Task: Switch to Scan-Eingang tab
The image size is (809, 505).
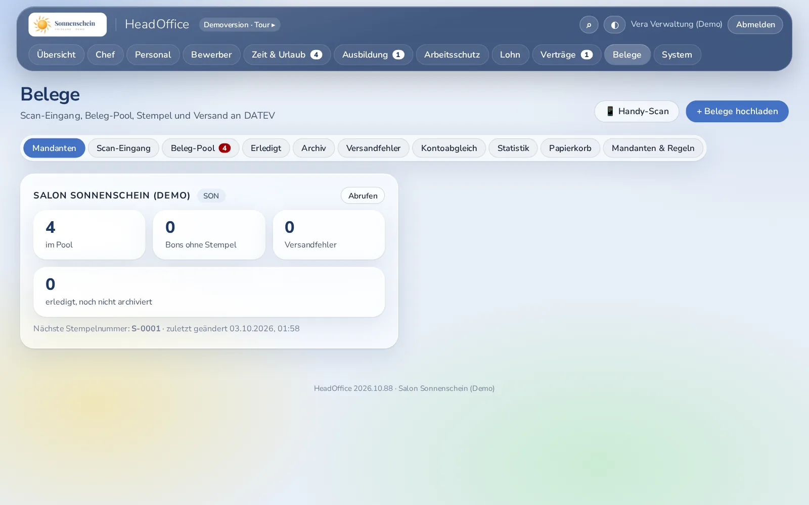Action: 123,148
